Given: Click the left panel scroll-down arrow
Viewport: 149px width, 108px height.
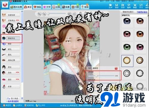Looking at the screenshot, I should pos(22,98).
